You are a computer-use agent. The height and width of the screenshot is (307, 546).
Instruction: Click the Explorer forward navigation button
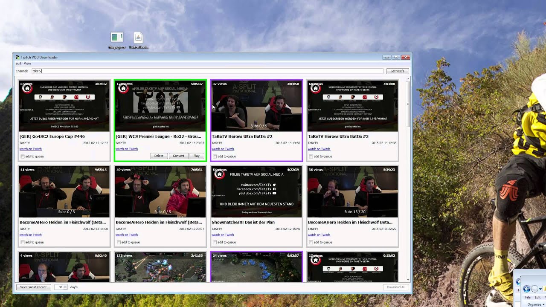coord(535,289)
